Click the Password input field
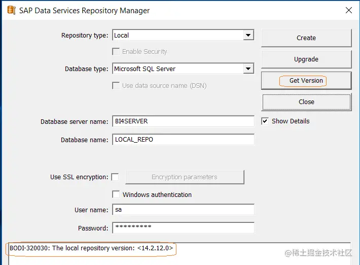 click(x=183, y=228)
